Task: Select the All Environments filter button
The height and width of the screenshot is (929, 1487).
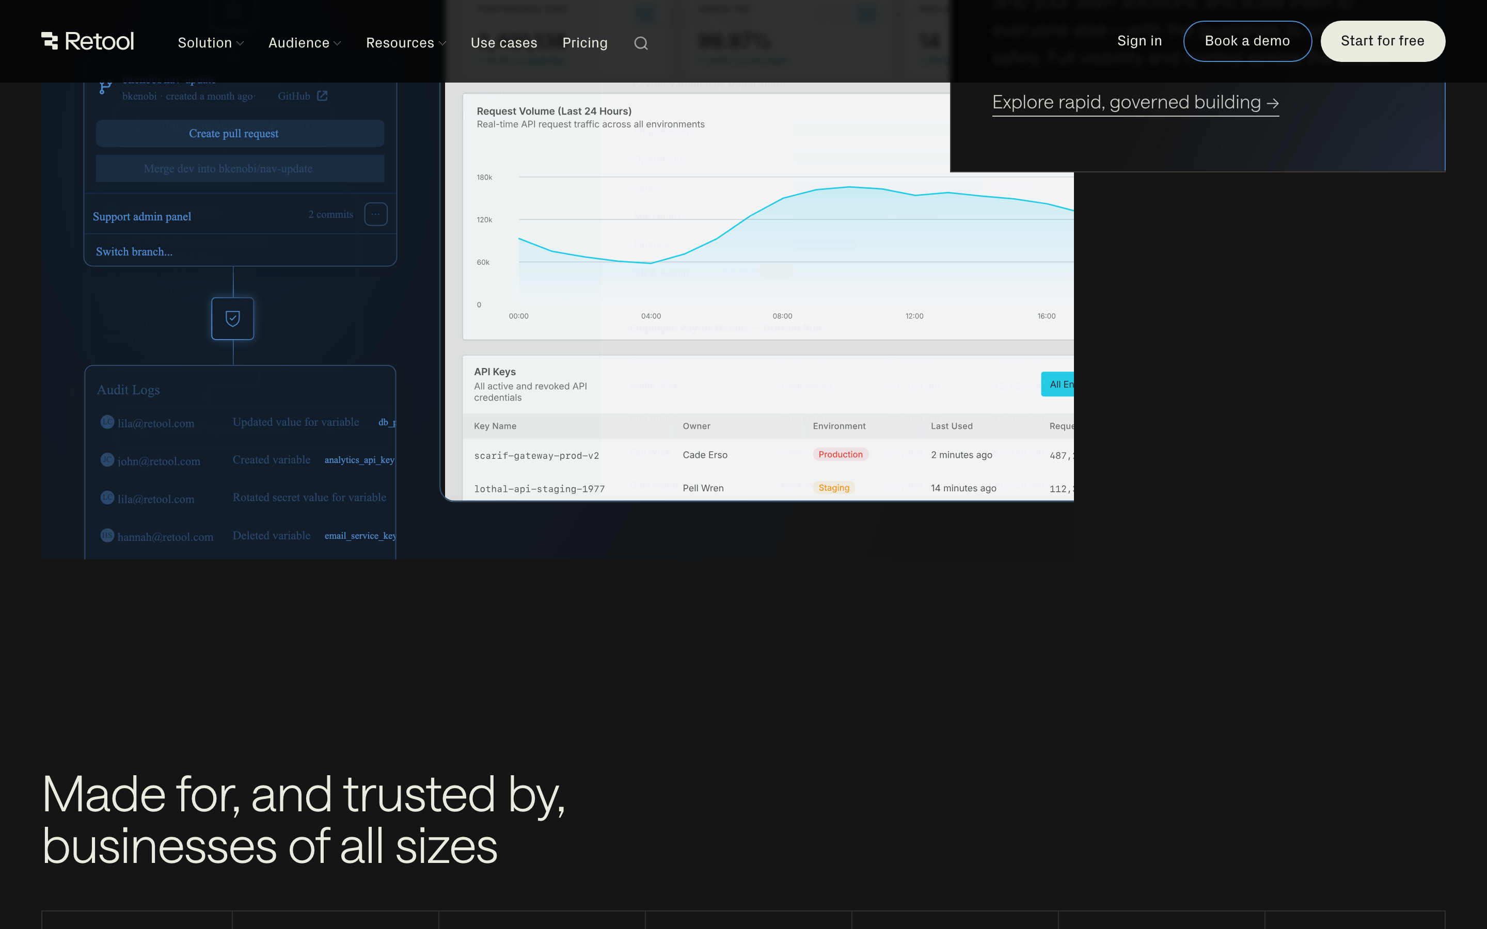Action: pyautogui.click(x=1057, y=384)
